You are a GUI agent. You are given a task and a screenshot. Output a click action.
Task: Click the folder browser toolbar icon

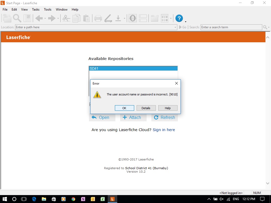[7, 18]
